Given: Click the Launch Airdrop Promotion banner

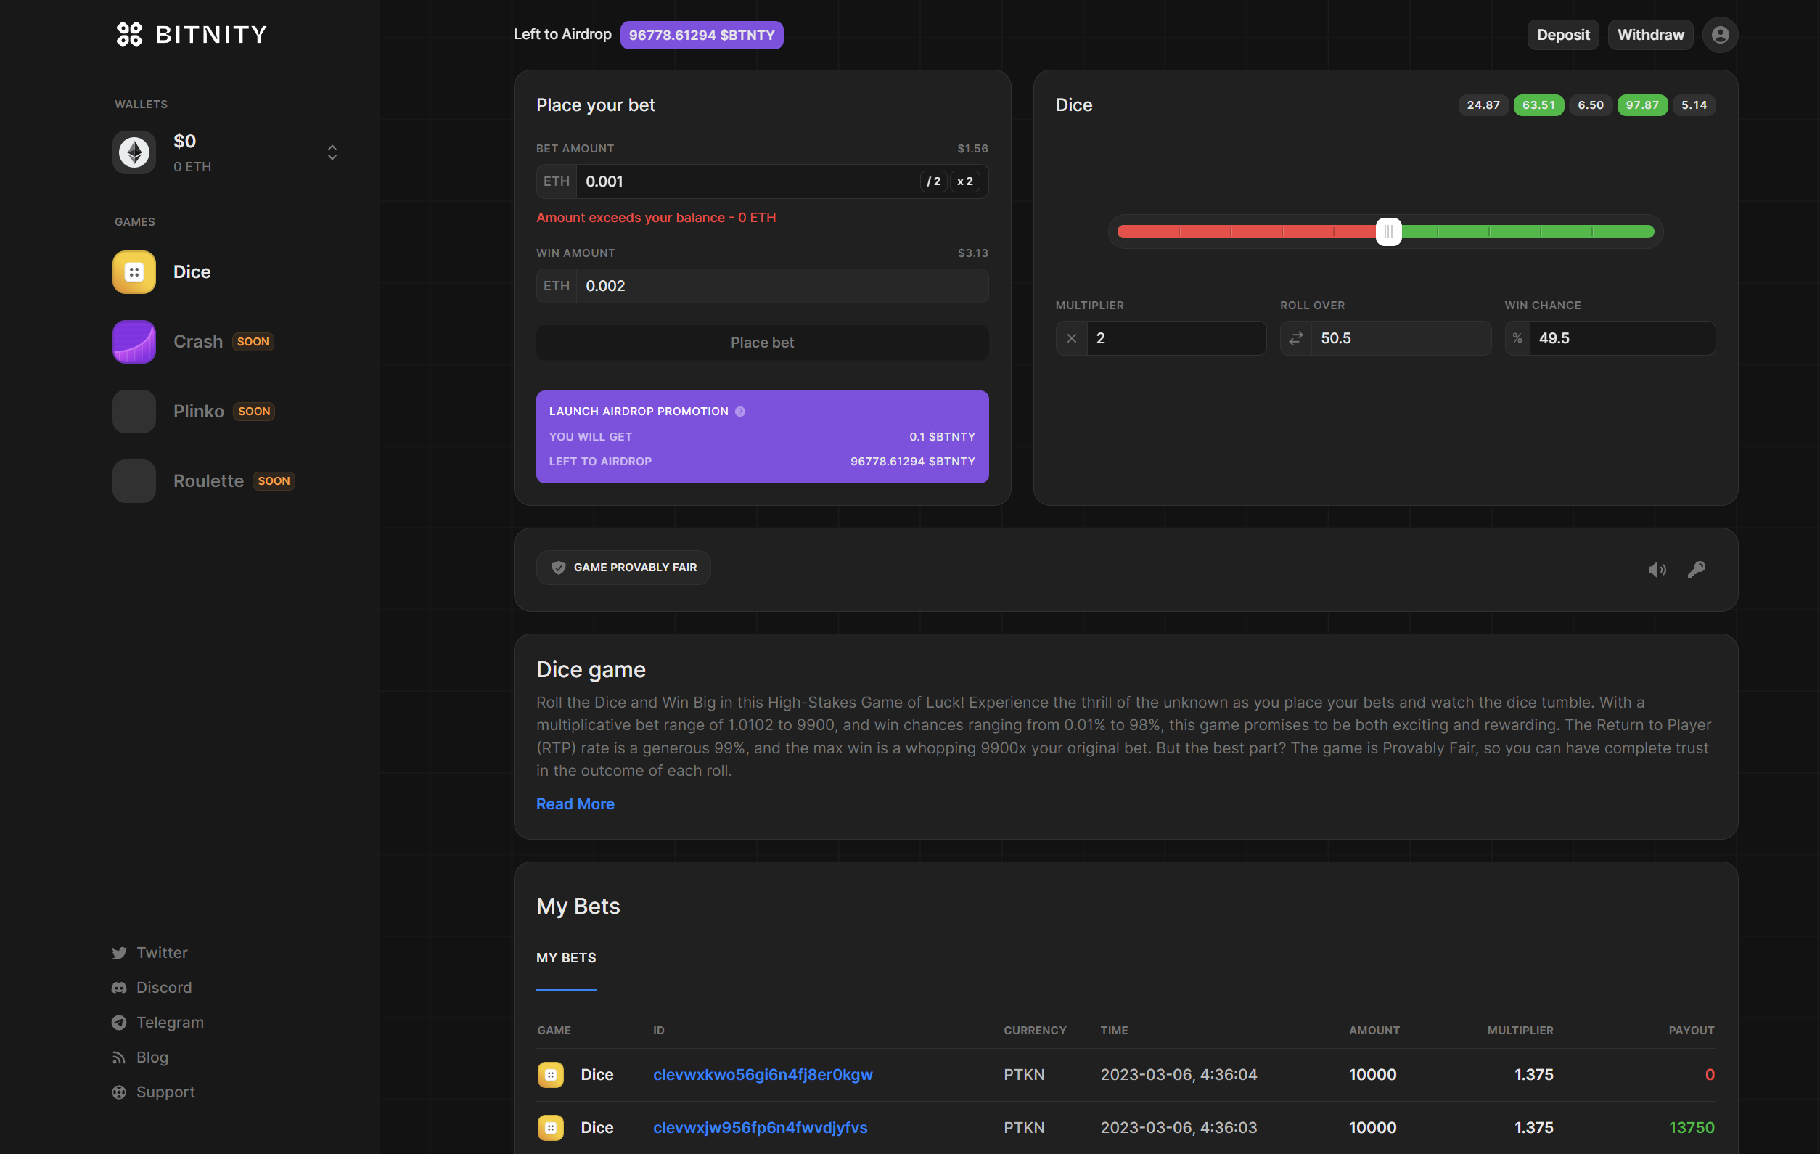Looking at the screenshot, I should point(763,437).
